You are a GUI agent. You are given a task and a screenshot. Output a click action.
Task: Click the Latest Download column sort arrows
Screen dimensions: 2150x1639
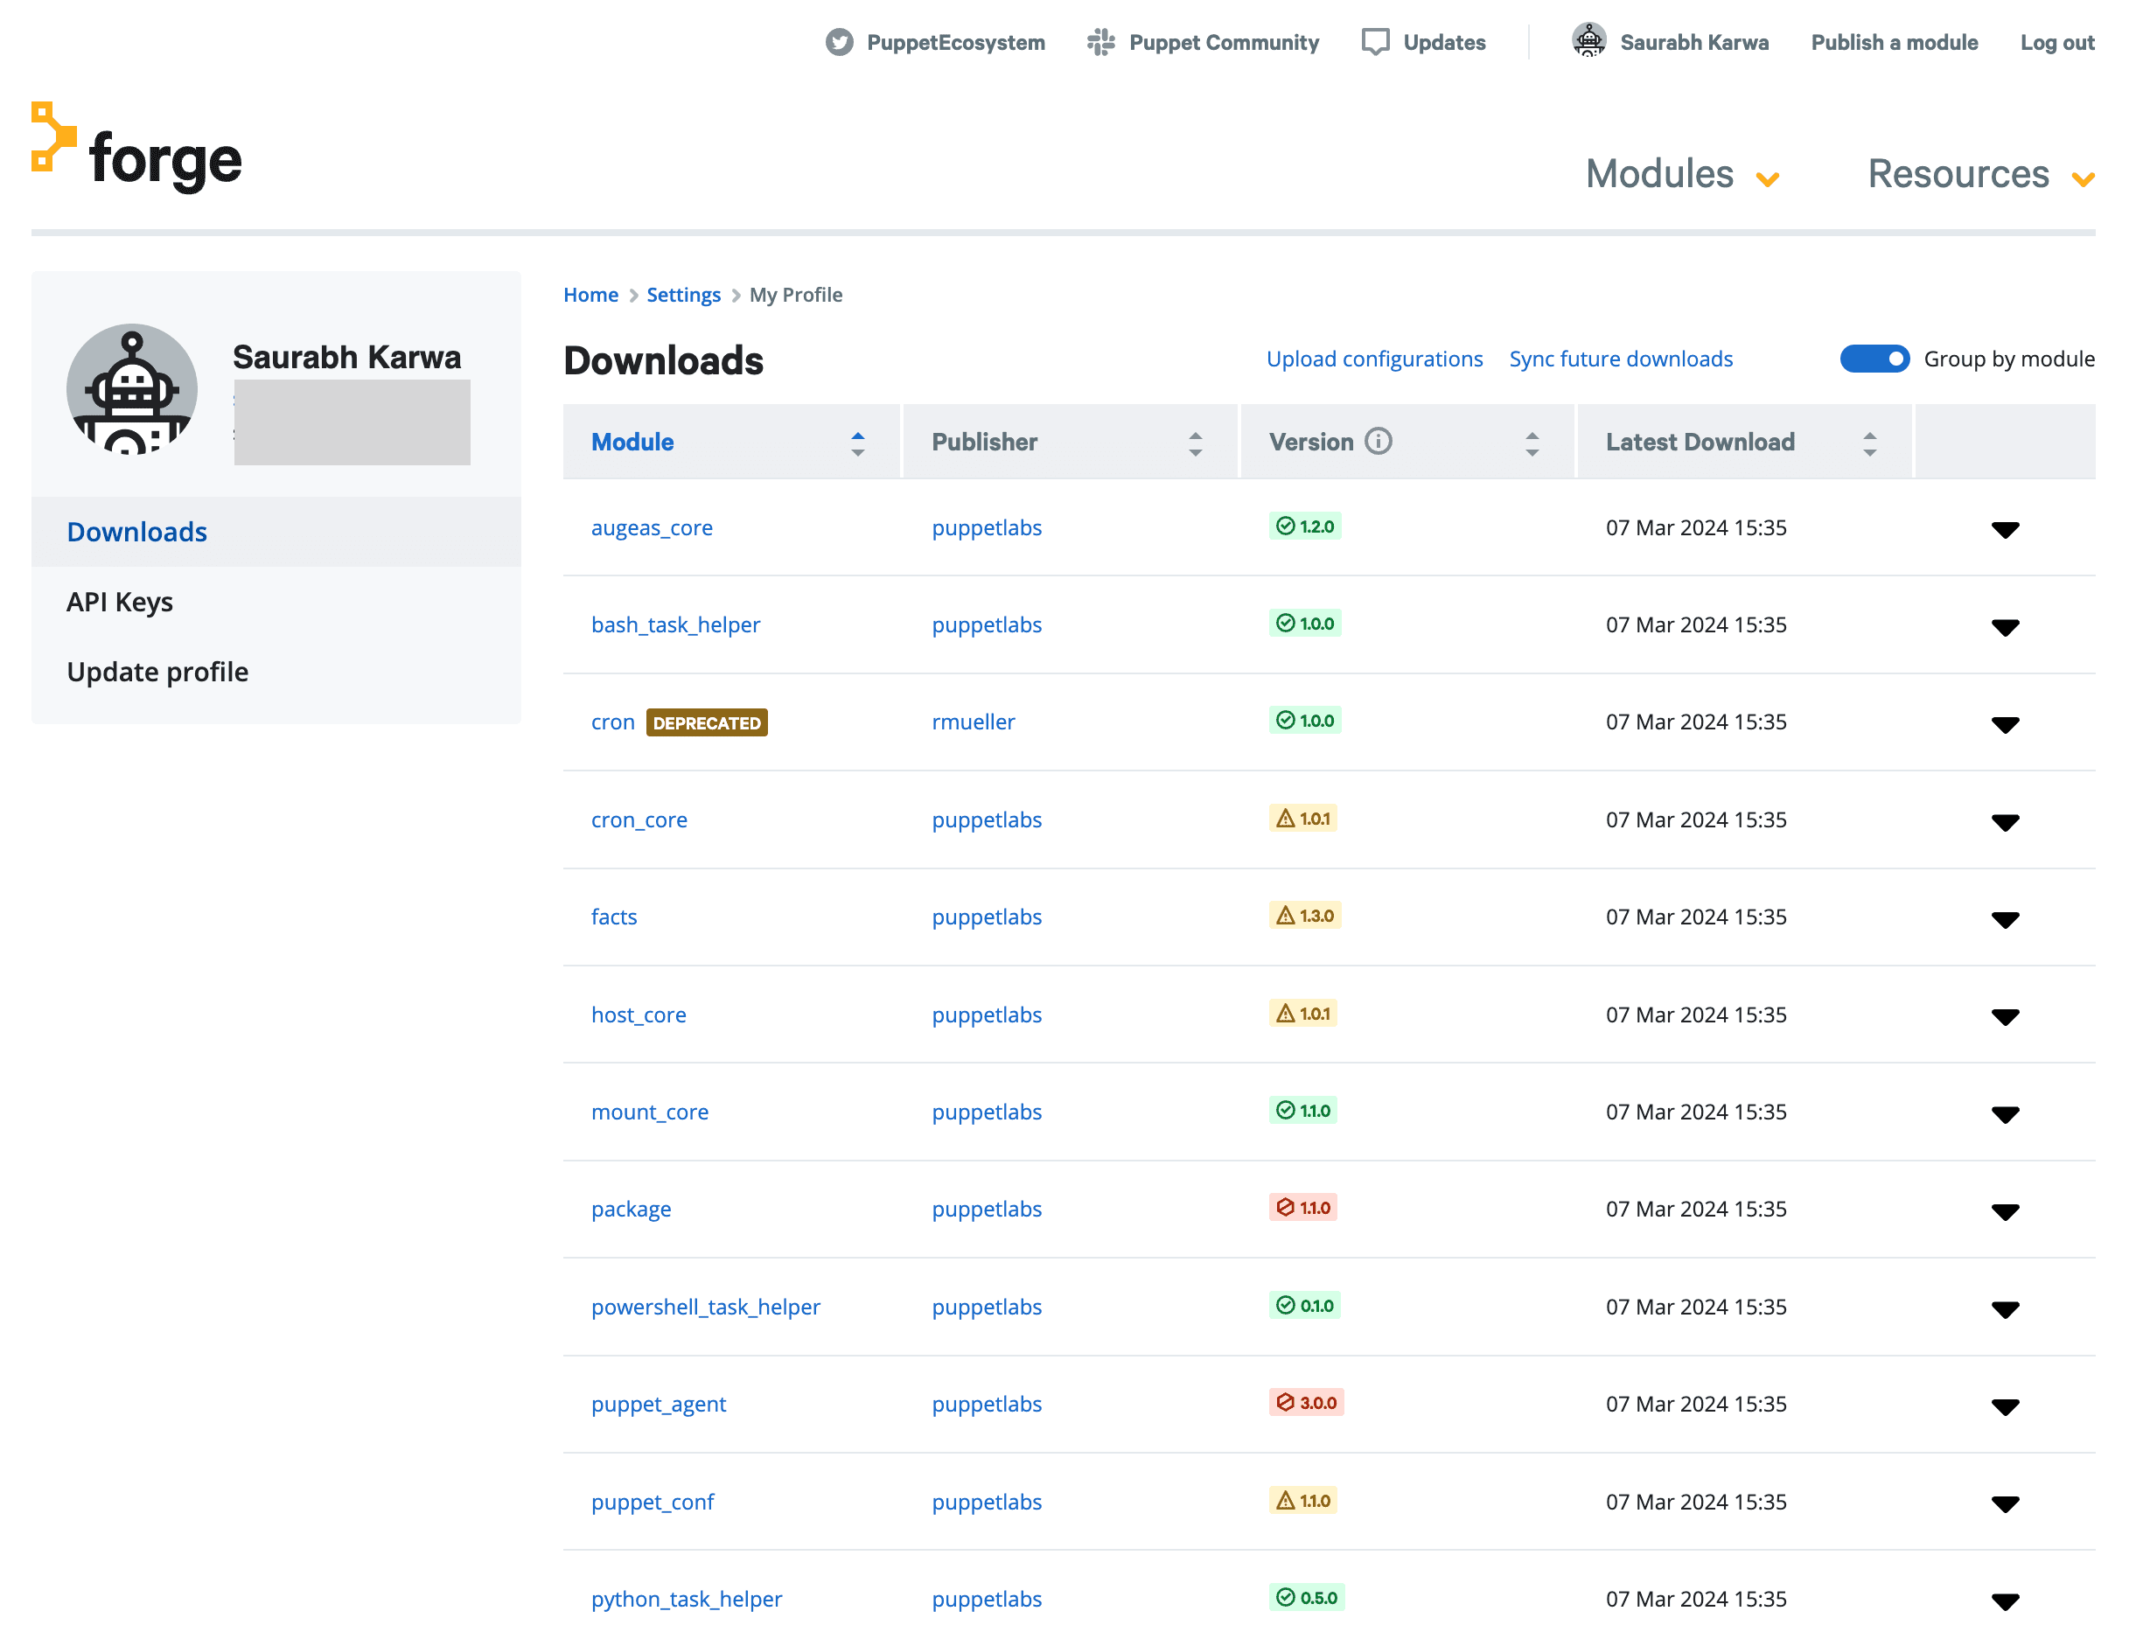click(x=1868, y=444)
